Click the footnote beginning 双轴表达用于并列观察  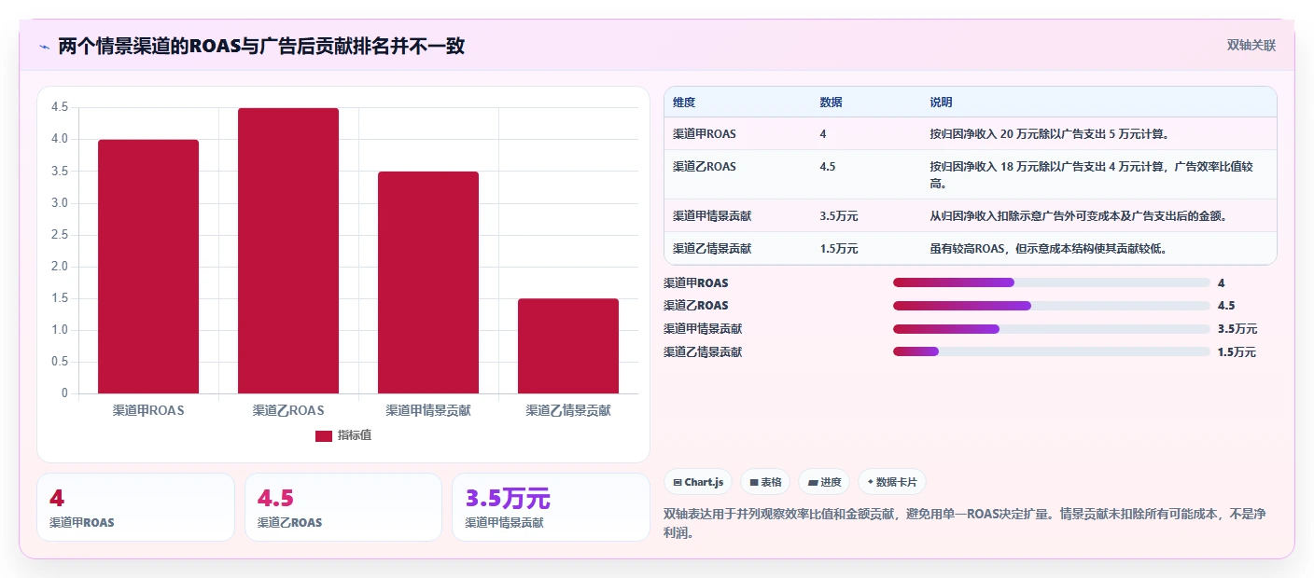[964, 524]
